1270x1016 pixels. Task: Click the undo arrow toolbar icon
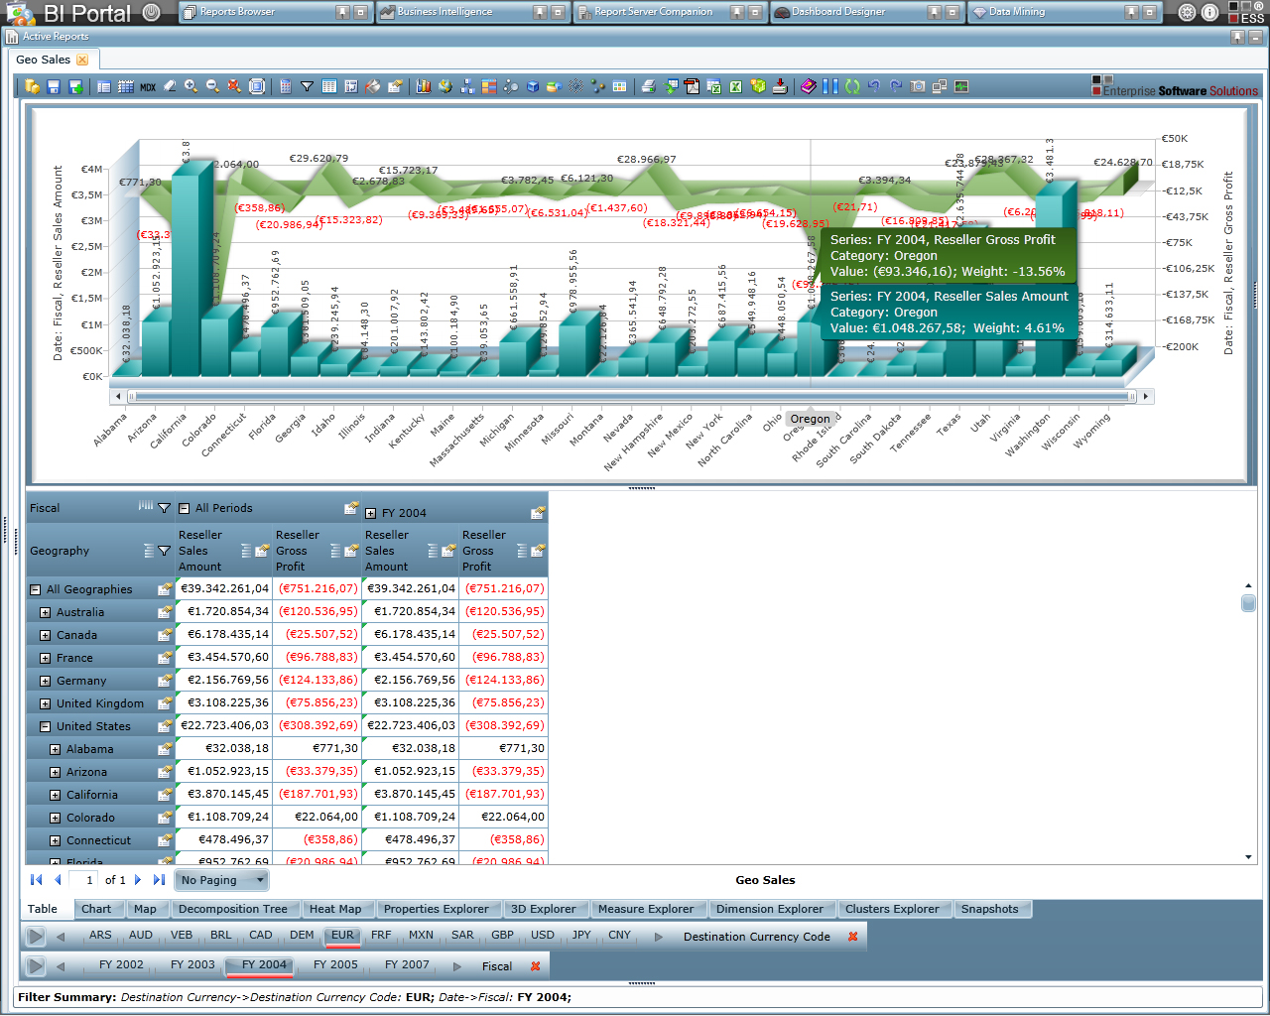coord(874,86)
